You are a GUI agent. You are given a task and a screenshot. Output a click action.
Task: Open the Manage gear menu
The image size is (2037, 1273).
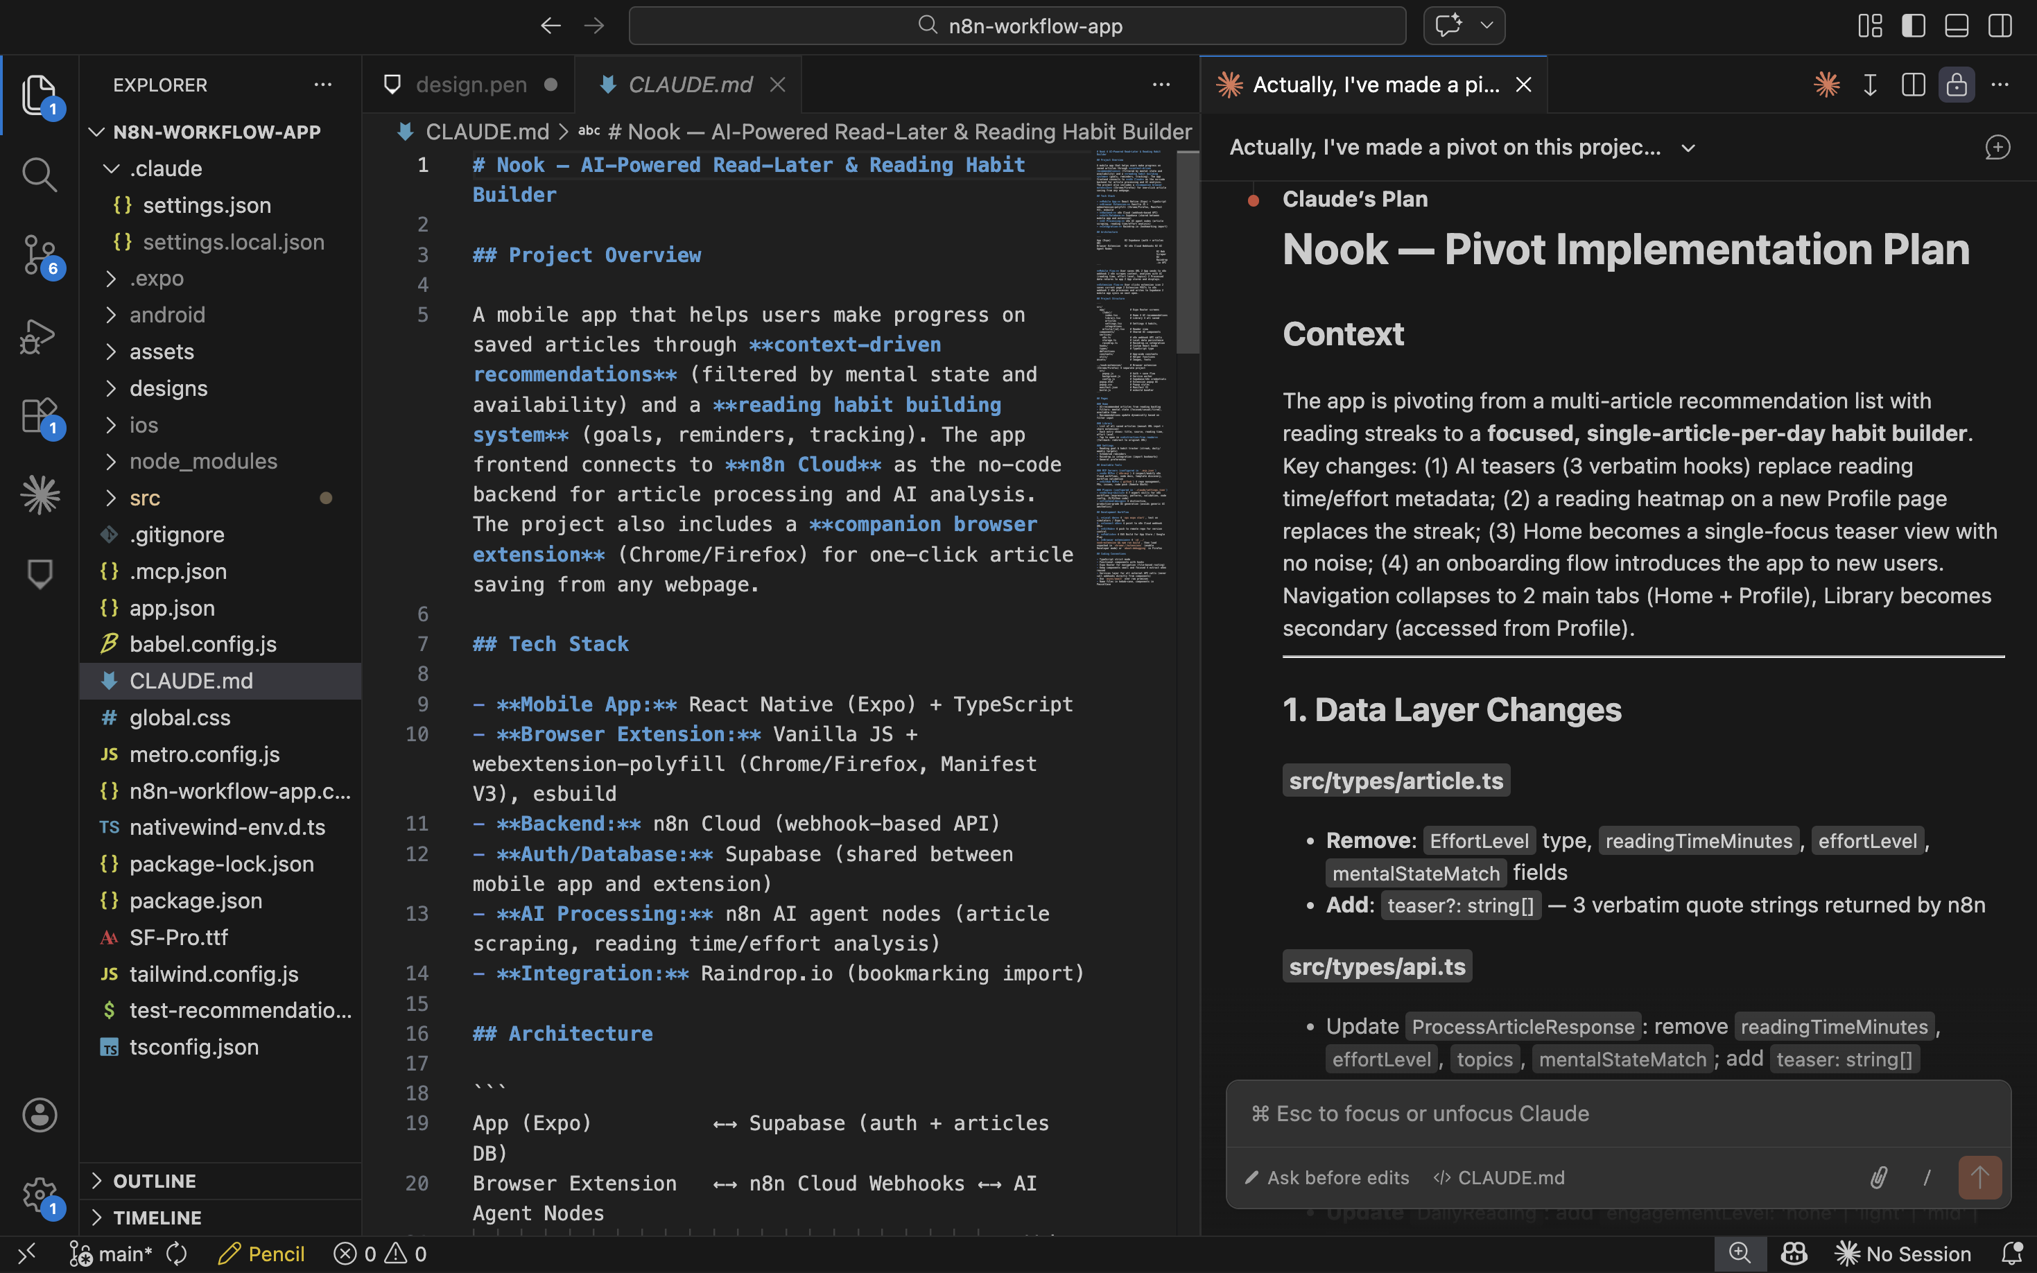click(x=39, y=1195)
